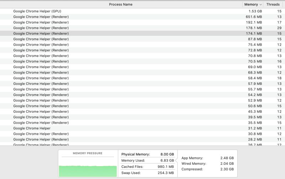This screenshot has width=285, height=179.
Task: Click the Memory Pressure graph
Action: 88,171
